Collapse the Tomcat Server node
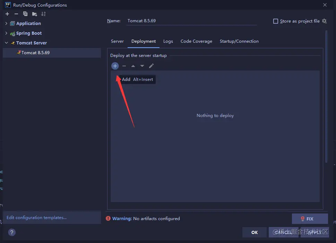The image size is (336, 243). pos(7,43)
